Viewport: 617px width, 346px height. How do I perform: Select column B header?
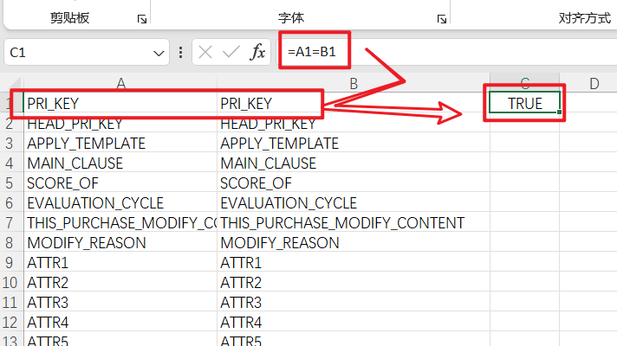(354, 83)
